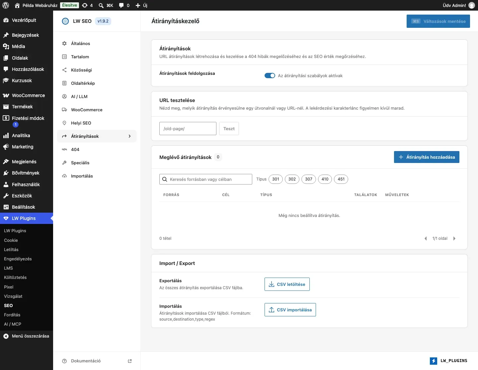Expand the Átirányítások chevron in LW SEO menu
Image resolution: width=478 pixels, height=370 pixels.
click(x=129, y=136)
